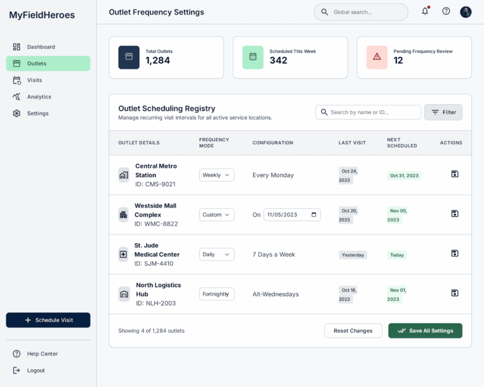This screenshot has width=484, height=387.
Task: Open Fortnightly dropdown for North Logistics Hub
Action: tap(216, 294)
